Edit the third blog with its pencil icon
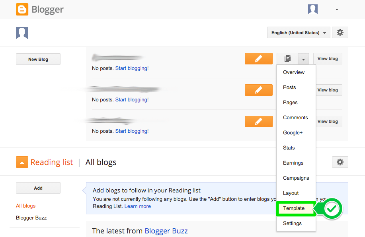 tap(258, 121)
